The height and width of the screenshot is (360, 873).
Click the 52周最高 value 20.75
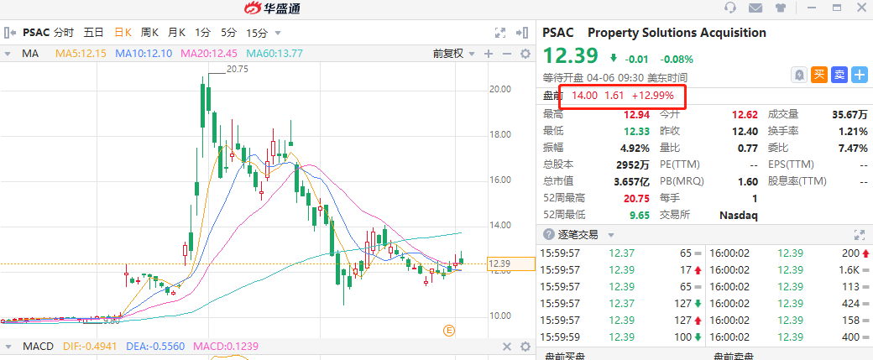tap(635, 198)
